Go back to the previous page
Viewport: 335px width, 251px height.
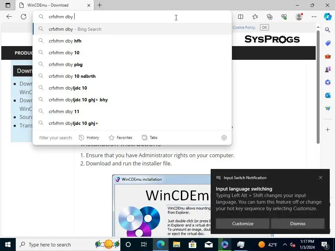pyautogui.click(x=9, y=17)
